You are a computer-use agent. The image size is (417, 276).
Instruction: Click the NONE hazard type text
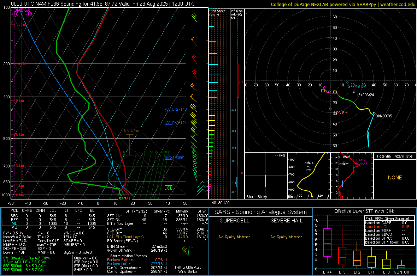coord(395,178)
